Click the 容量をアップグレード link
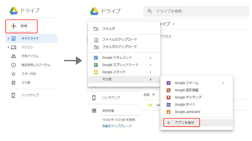The image size is (252, 141). point(117,126)
